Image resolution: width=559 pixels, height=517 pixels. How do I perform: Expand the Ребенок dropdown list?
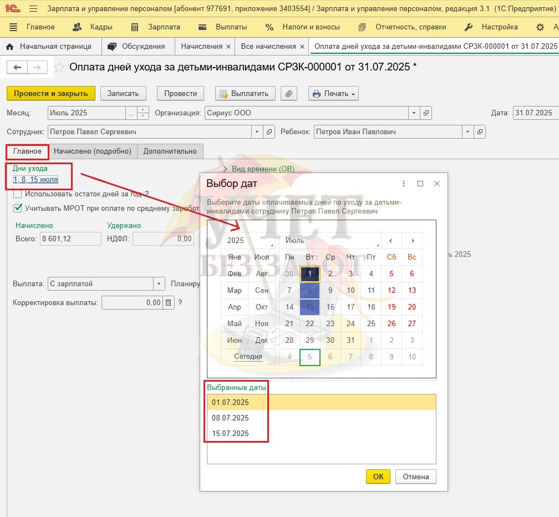pyautogui.click(x=467, y=132)
